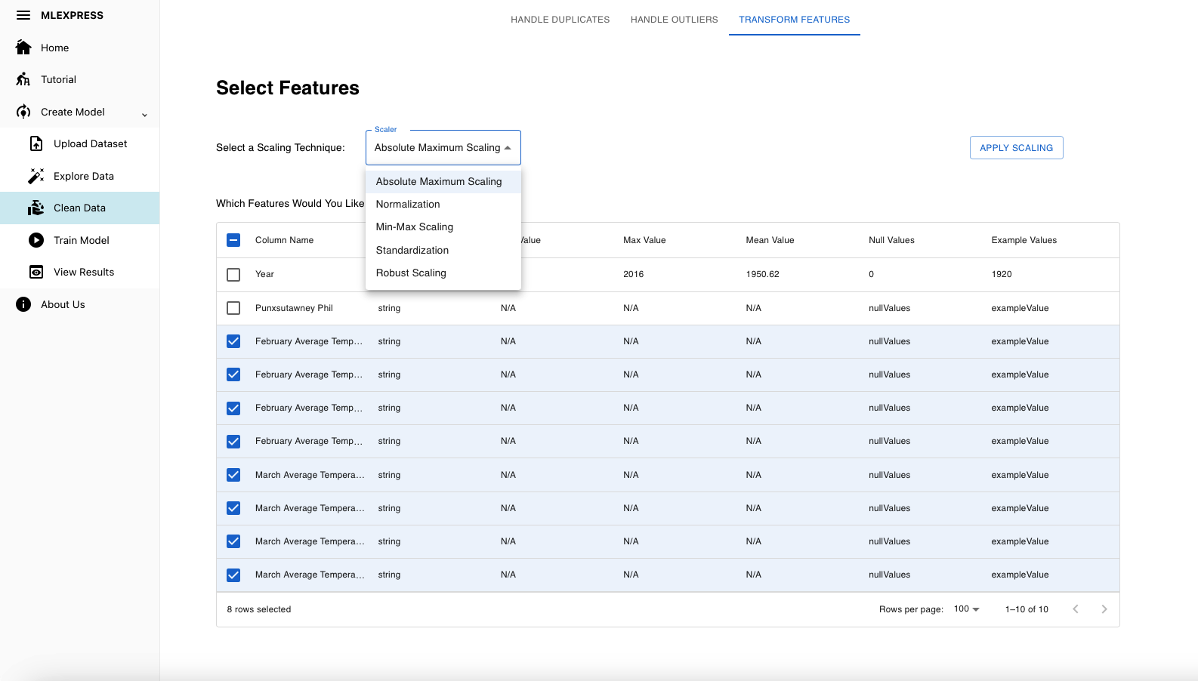The image size is (1198, 681).
Task: Check the Year row checkbox
Action: tap(233, 275)
